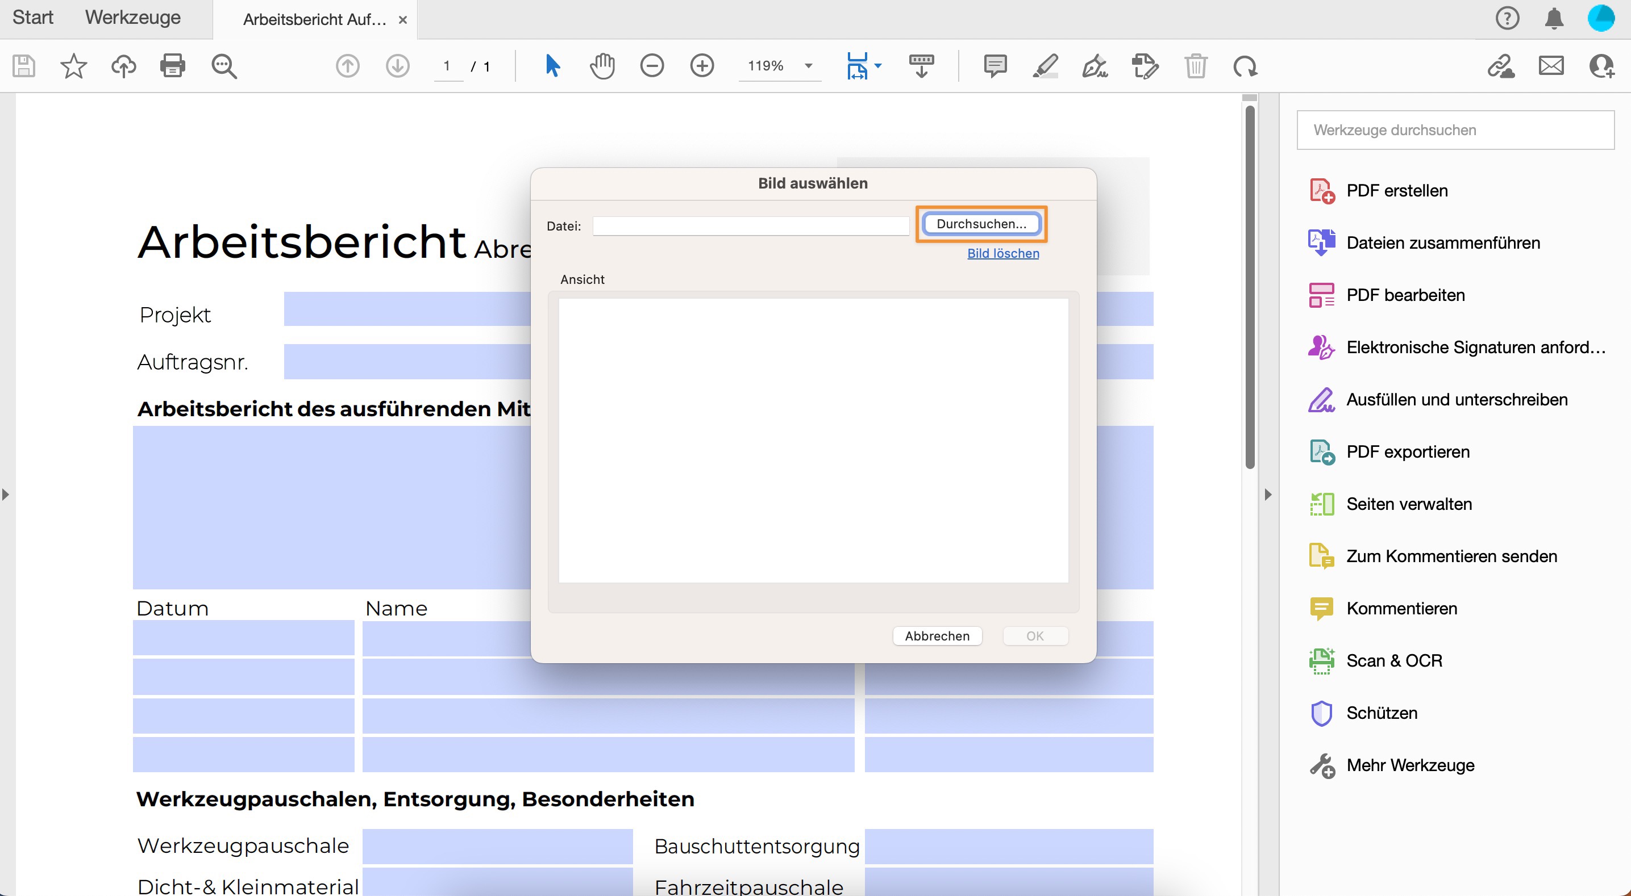Click the zoom out minus icon
This screenshot has width=1631, height=896.
[651, 66]
